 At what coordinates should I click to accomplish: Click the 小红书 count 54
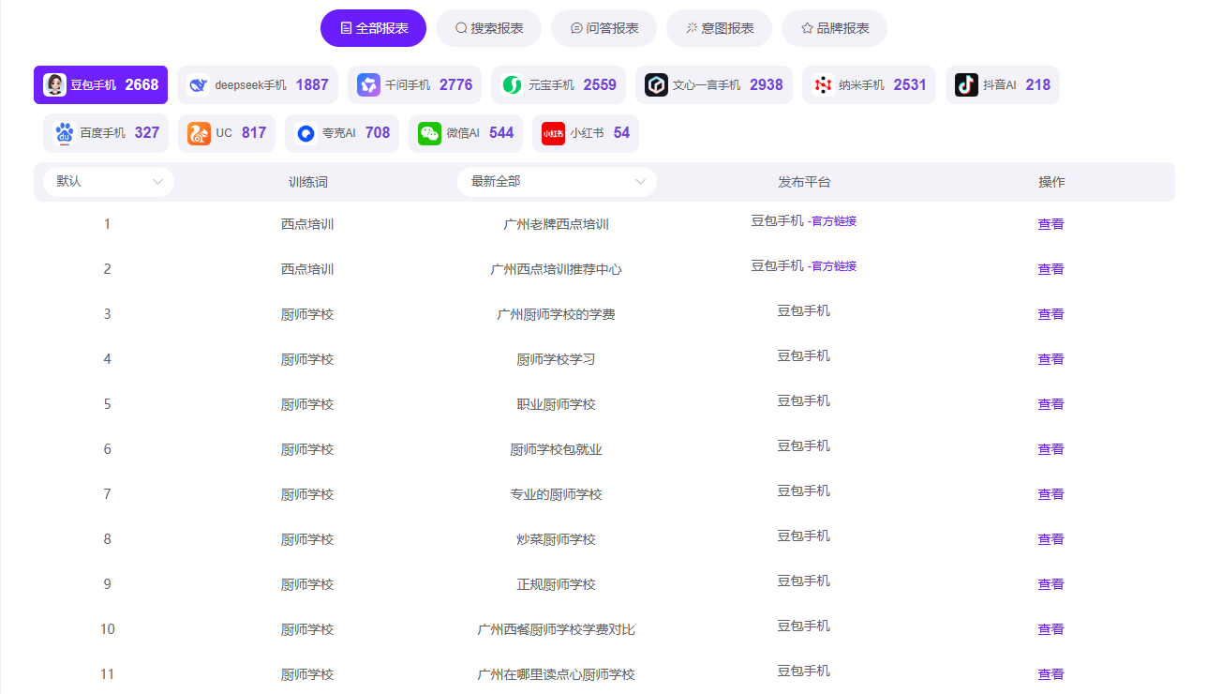click(x=621, y=133)
